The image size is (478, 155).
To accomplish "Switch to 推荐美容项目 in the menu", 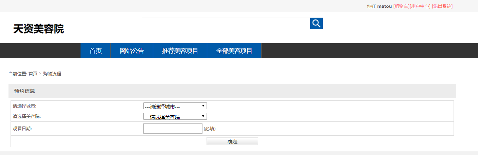I will pyautogui.click(x=180, y=51).
